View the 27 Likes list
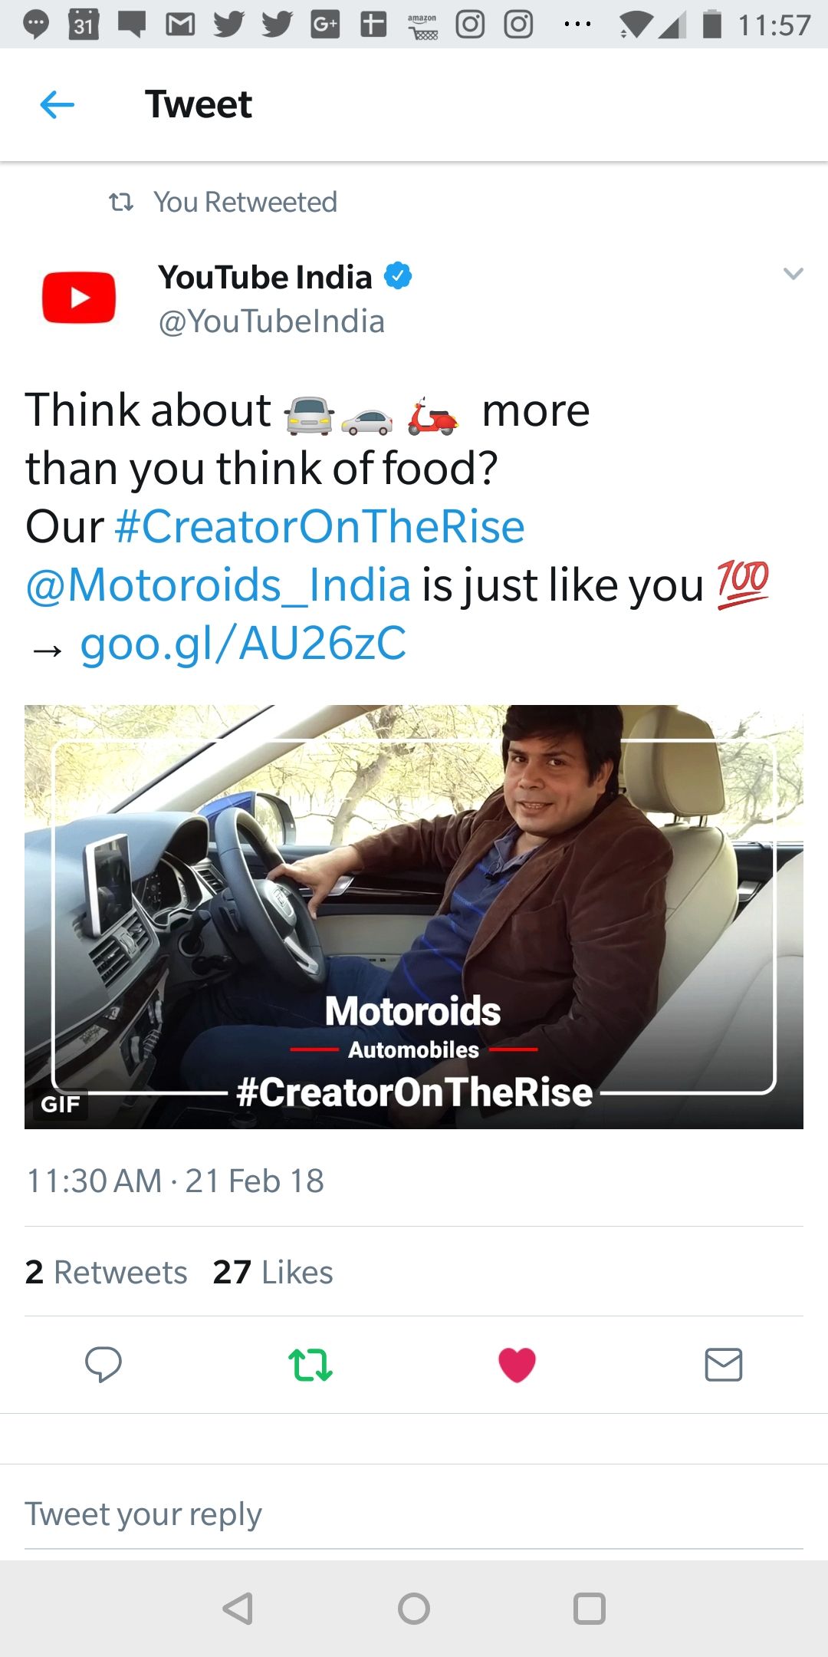Image resolution: width=828 pixels, height=1657 pixels. point(273,1272)
